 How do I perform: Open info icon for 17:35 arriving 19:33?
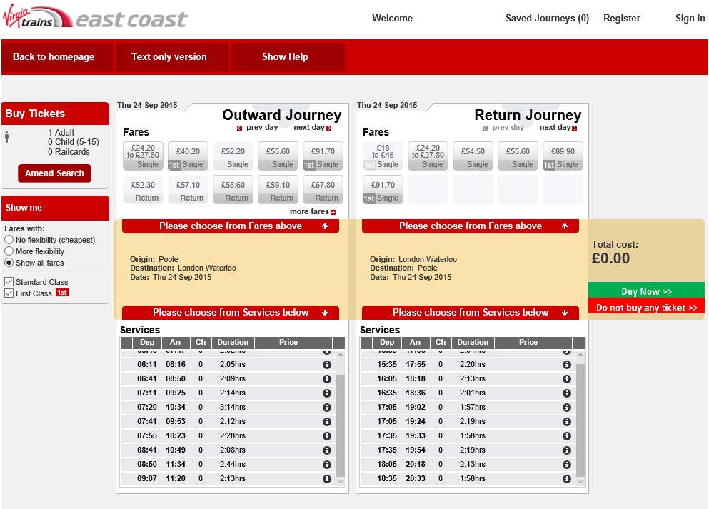(567, 436)
